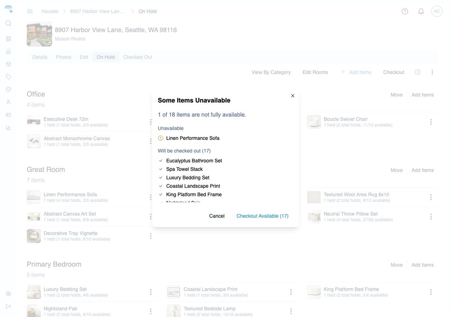Open the AC user avatar menu

coord(437,11)
